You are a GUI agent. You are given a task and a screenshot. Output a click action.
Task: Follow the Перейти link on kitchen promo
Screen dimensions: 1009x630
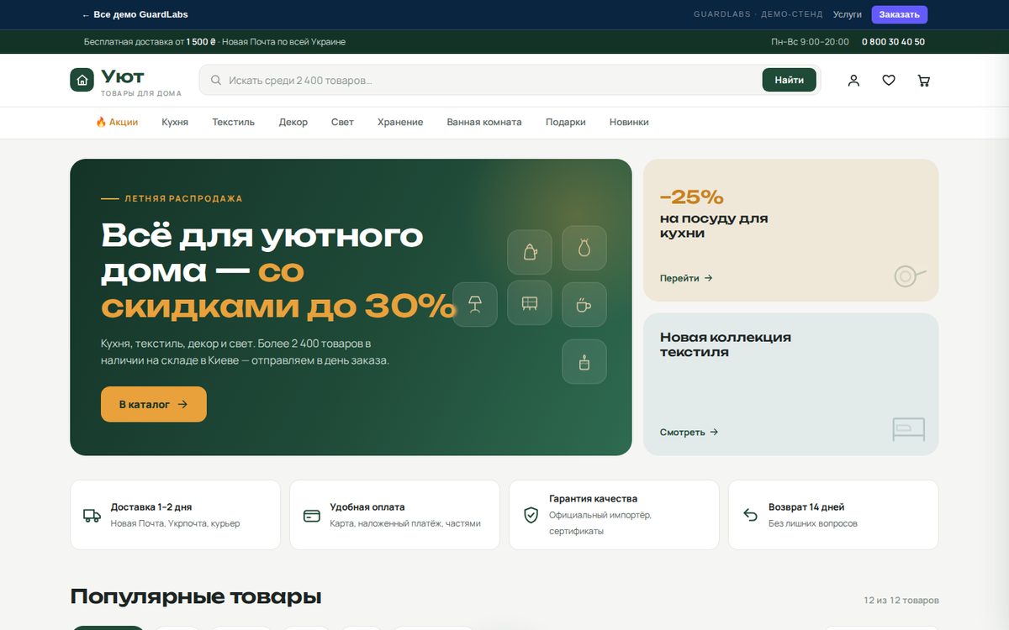click(x=686, y=278)
